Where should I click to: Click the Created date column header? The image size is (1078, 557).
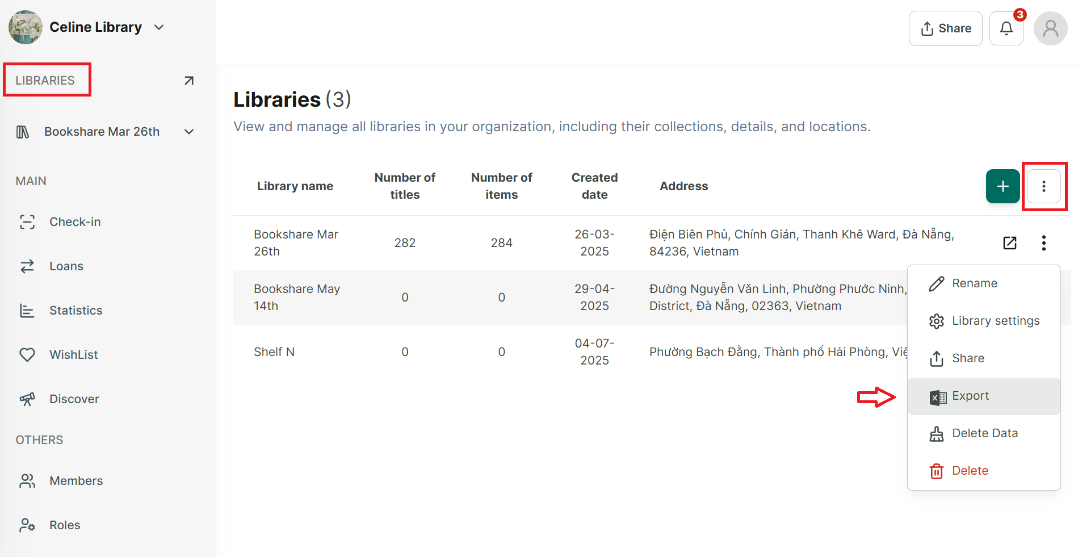coord(594,186)
